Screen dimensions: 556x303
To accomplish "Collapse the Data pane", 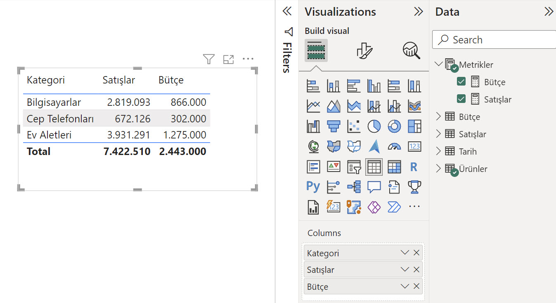I will point(549,12).
